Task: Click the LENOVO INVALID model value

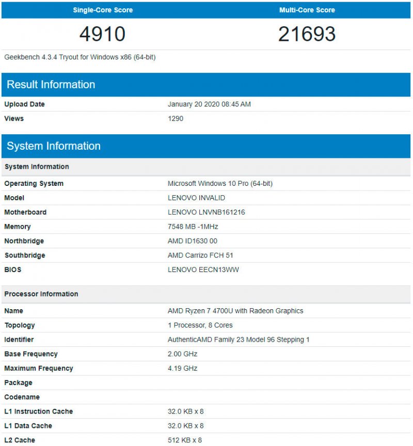Action: click(196, 198)
